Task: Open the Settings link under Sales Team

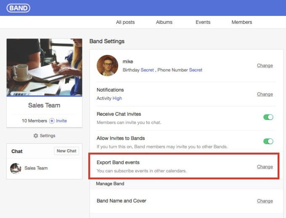Action: click(x=48, y=136)
